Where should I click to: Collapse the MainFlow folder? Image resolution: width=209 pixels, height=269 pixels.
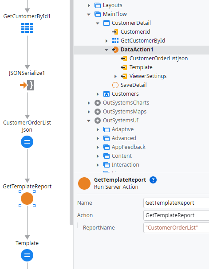pos(89,14)
